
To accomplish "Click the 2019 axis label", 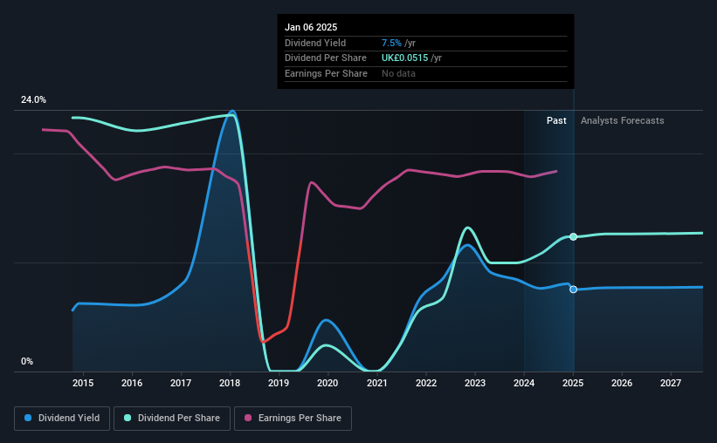I will point(279,383).
